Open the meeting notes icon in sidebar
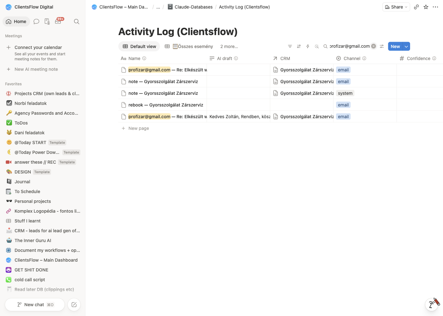The image size is (443, 316). (x=47, y=21)
